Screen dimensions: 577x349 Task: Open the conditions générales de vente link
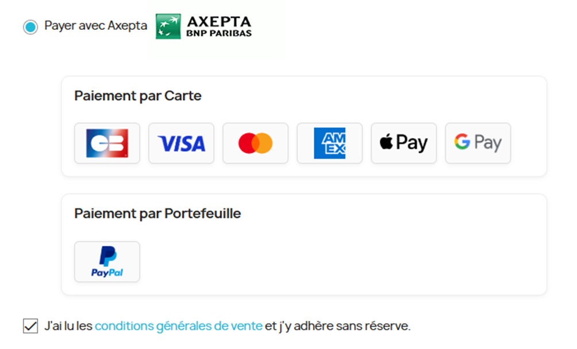tap(178, 326)
